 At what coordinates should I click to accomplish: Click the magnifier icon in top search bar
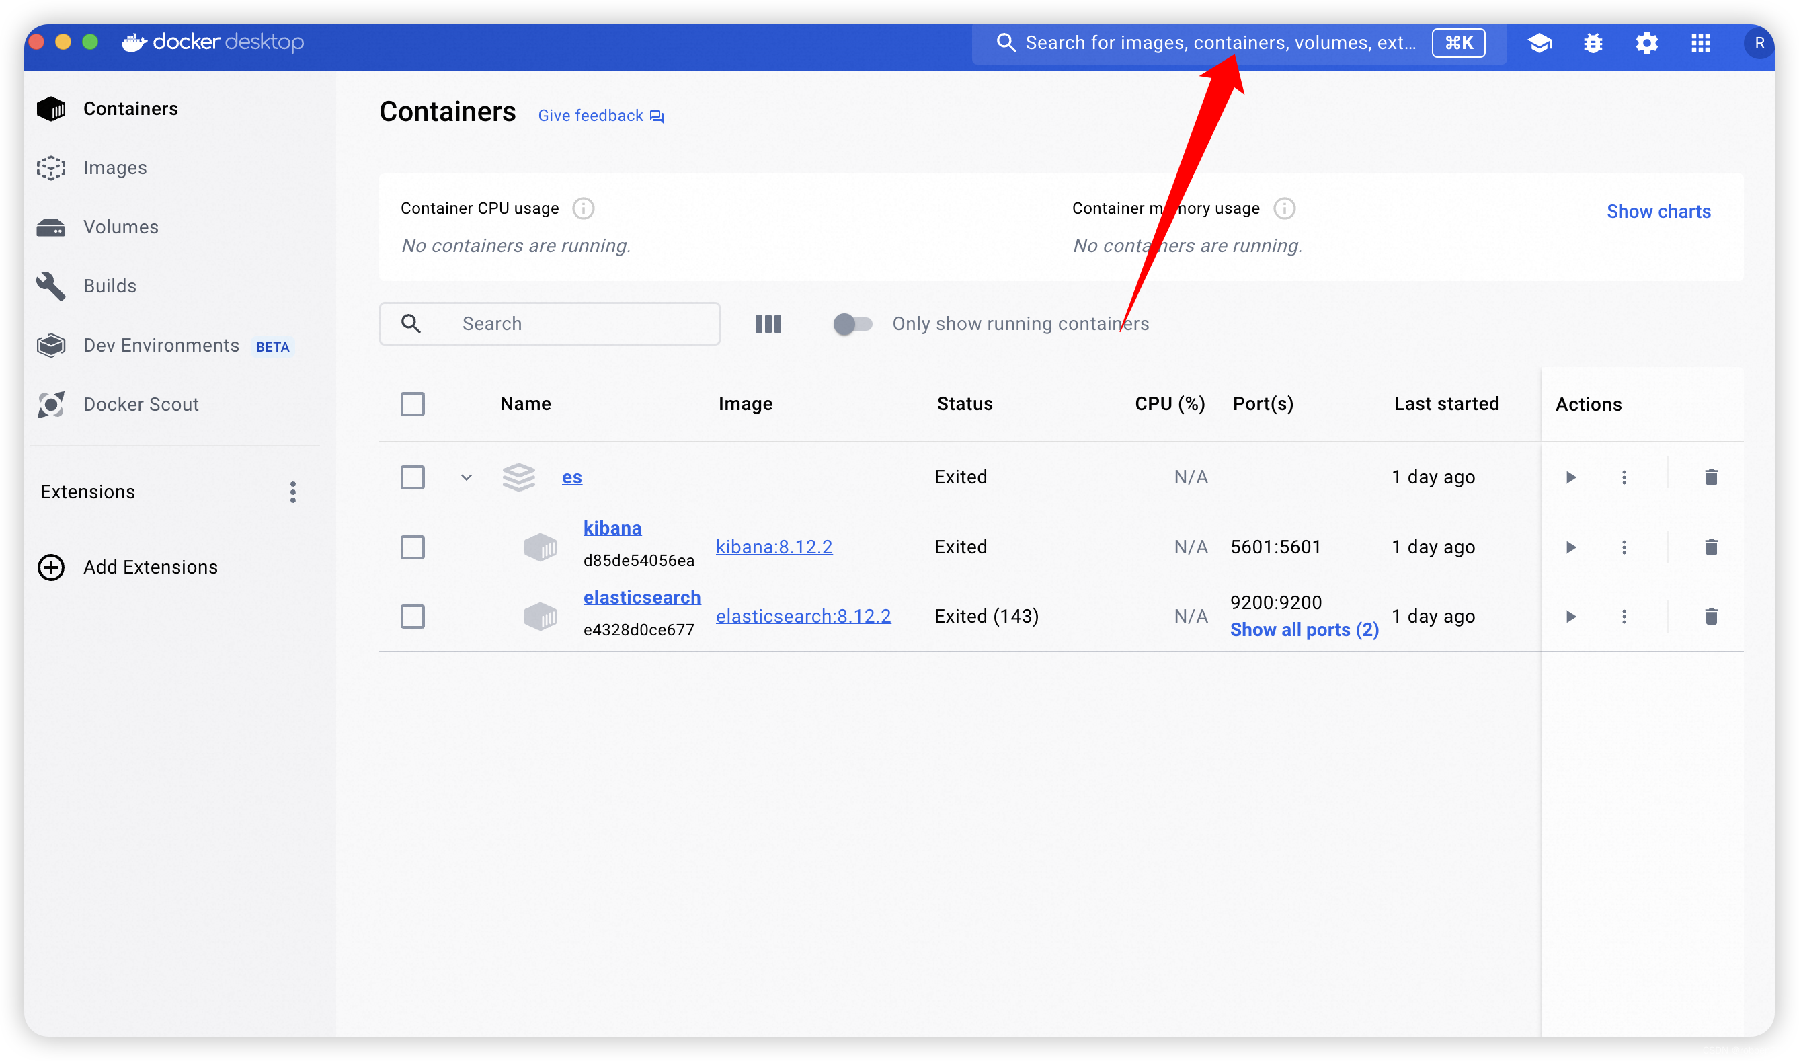coord(1006,43)
